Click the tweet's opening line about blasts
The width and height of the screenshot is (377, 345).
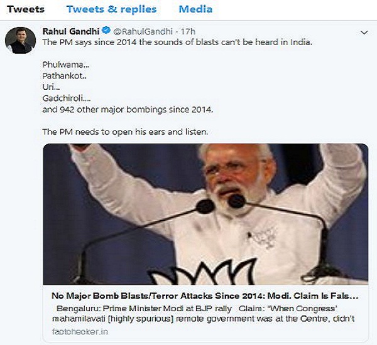pos(177,42)
